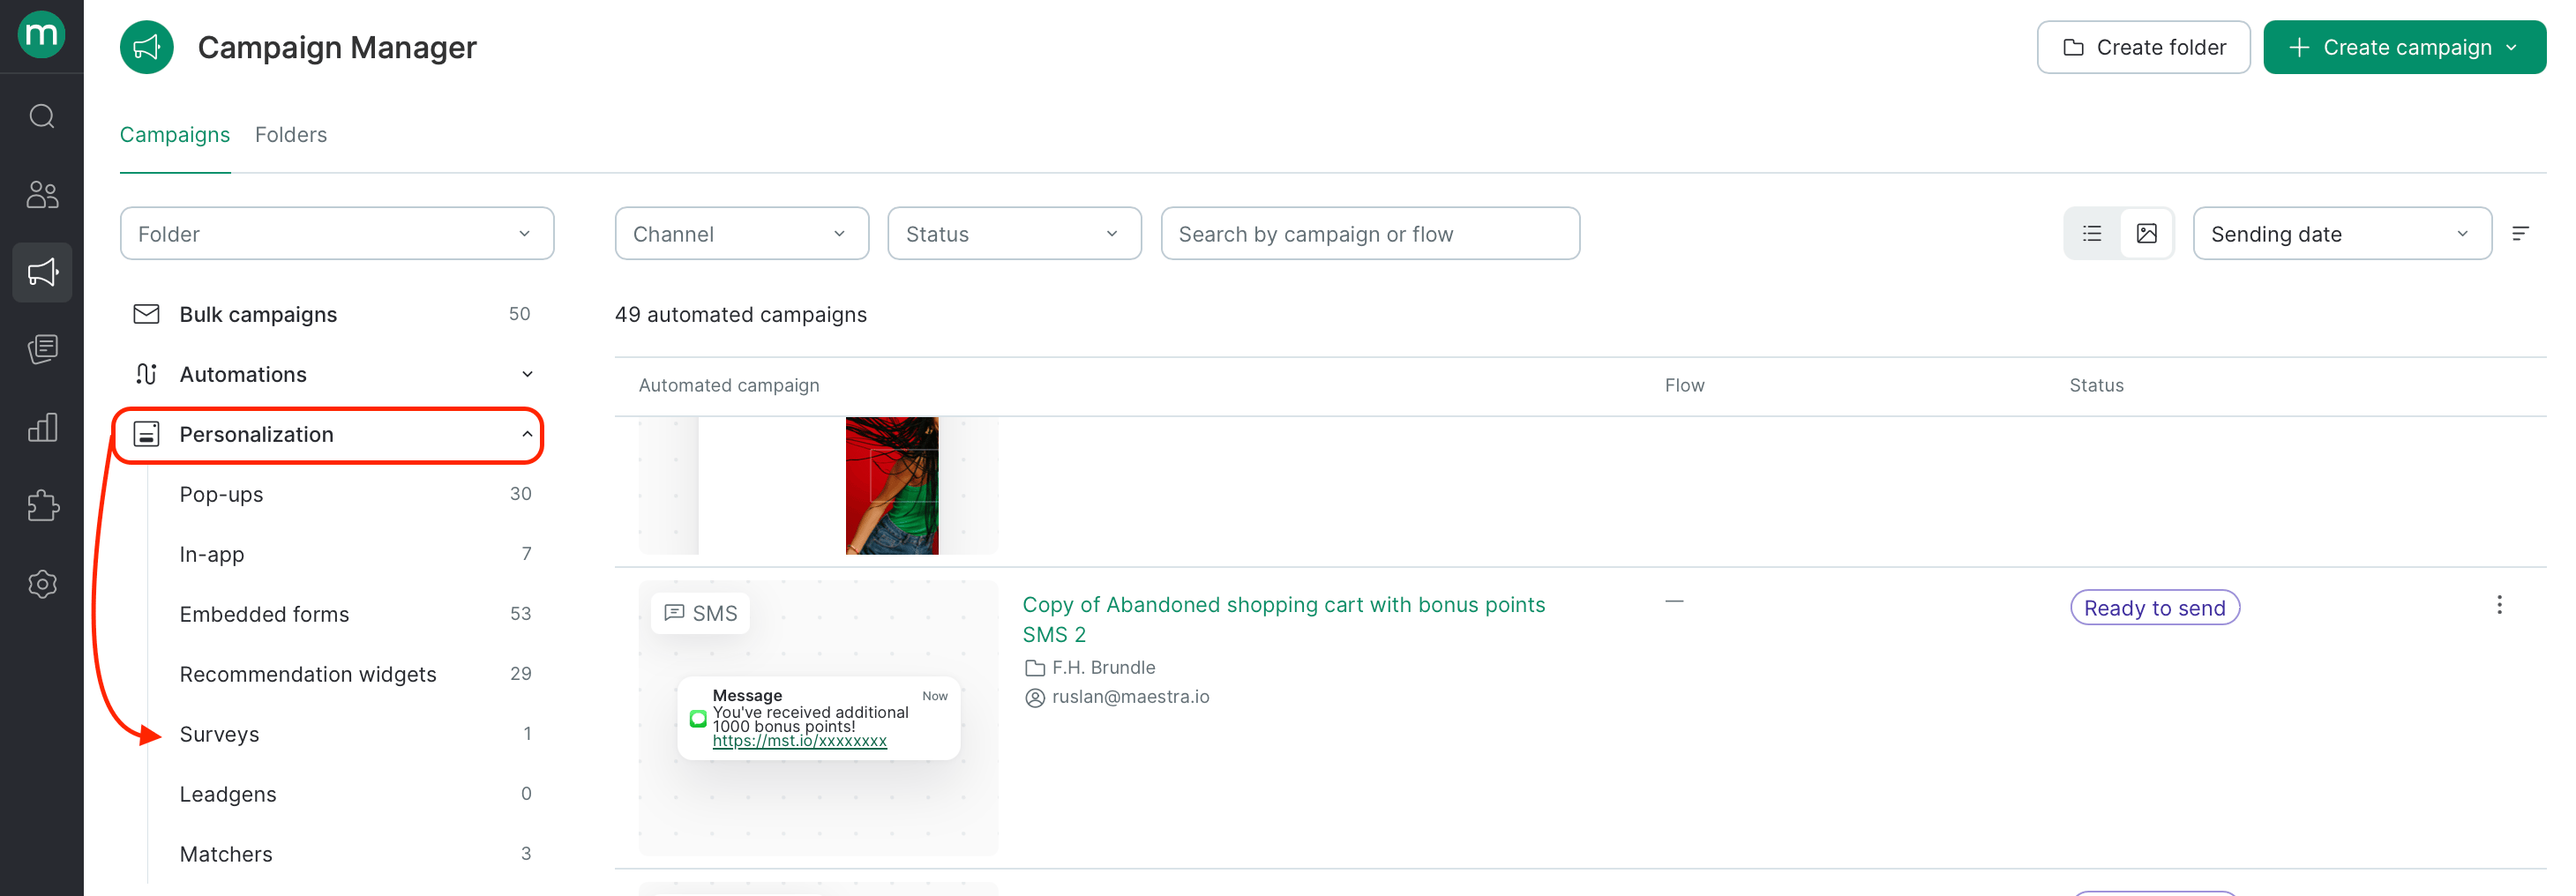Toggle sort order icon beside Sending date

pos(2520,234)
